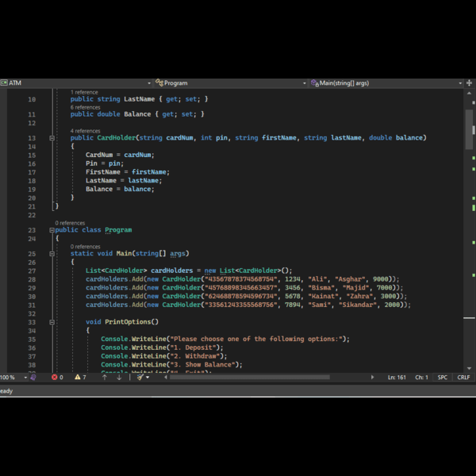This screenshot has height=476, width=476.
Task: Click the vertical scrollbar thumb
Action: click(470, 129)
